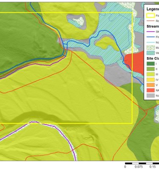Click the dotted marsh pattern legend symbol
This screenshot has width=159, height=169.
[x=151, y=48]
